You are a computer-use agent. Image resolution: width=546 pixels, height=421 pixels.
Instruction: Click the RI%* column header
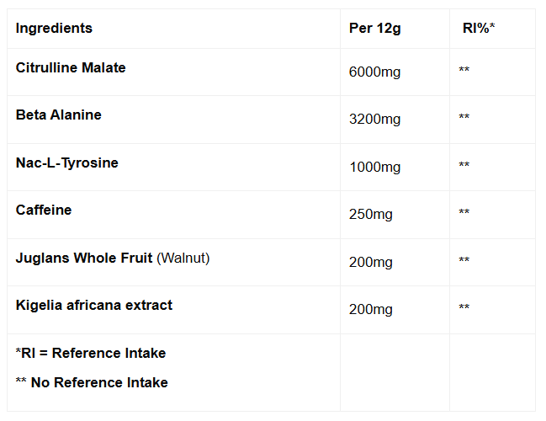tap(479, 29)
